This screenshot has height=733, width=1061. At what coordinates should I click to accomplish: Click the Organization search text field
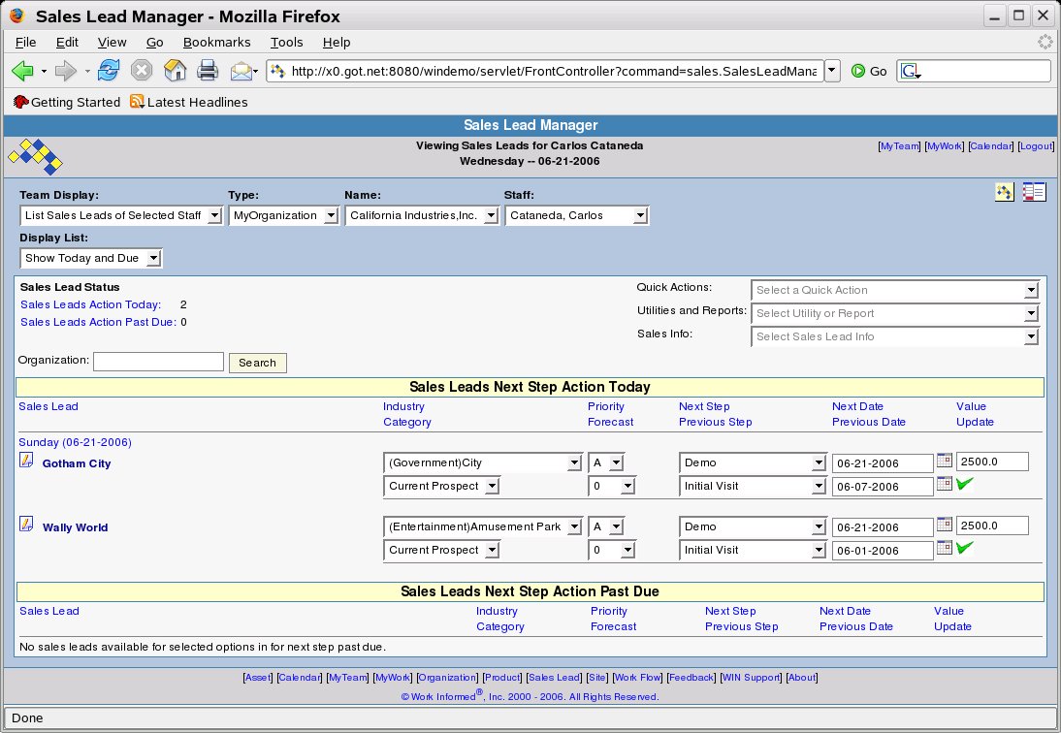(158, 362)
